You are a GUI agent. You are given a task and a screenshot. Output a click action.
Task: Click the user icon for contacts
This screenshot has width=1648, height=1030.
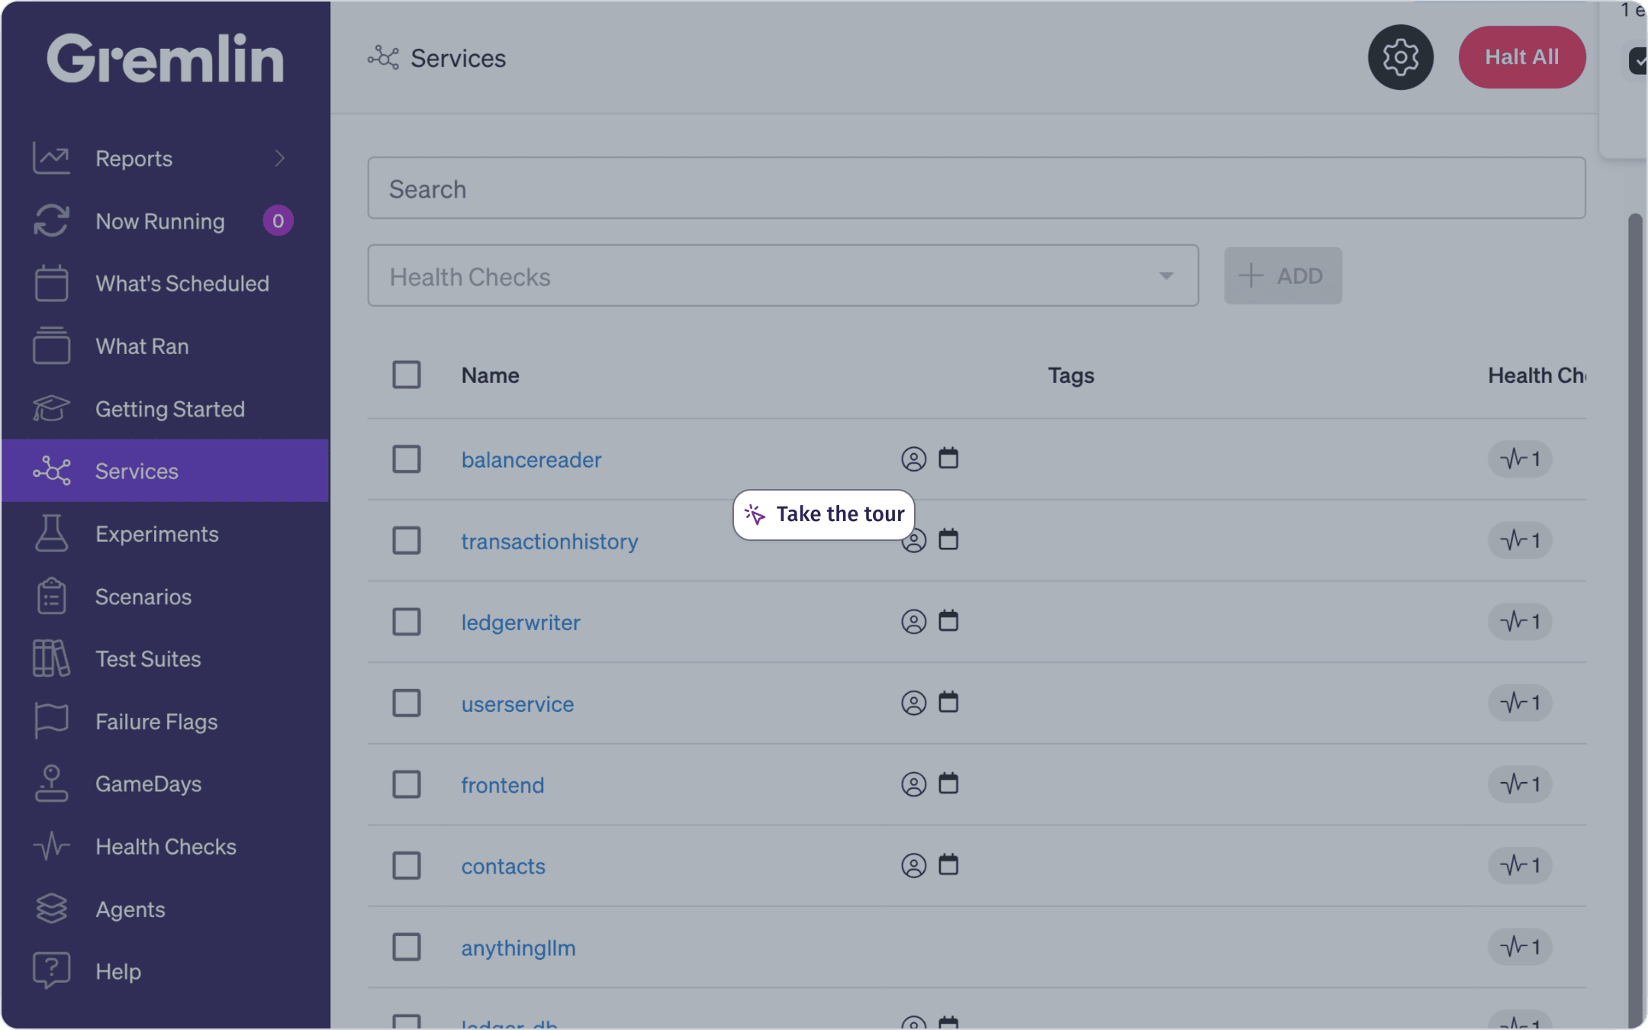[913, 865]
